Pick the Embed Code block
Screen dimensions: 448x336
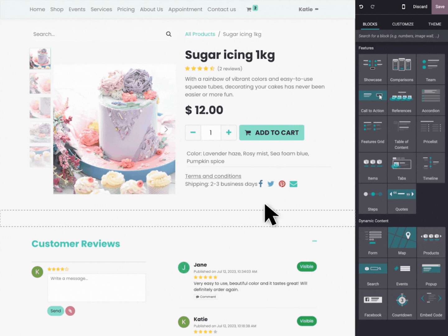pos(431,305)
